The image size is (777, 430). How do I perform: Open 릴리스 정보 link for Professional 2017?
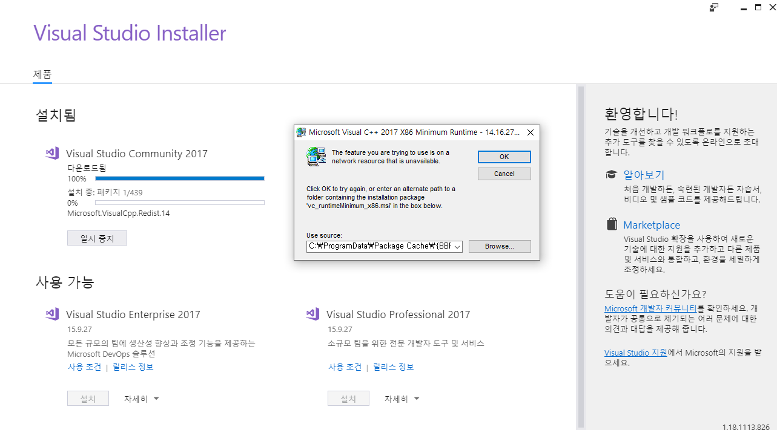coord(394,367)
